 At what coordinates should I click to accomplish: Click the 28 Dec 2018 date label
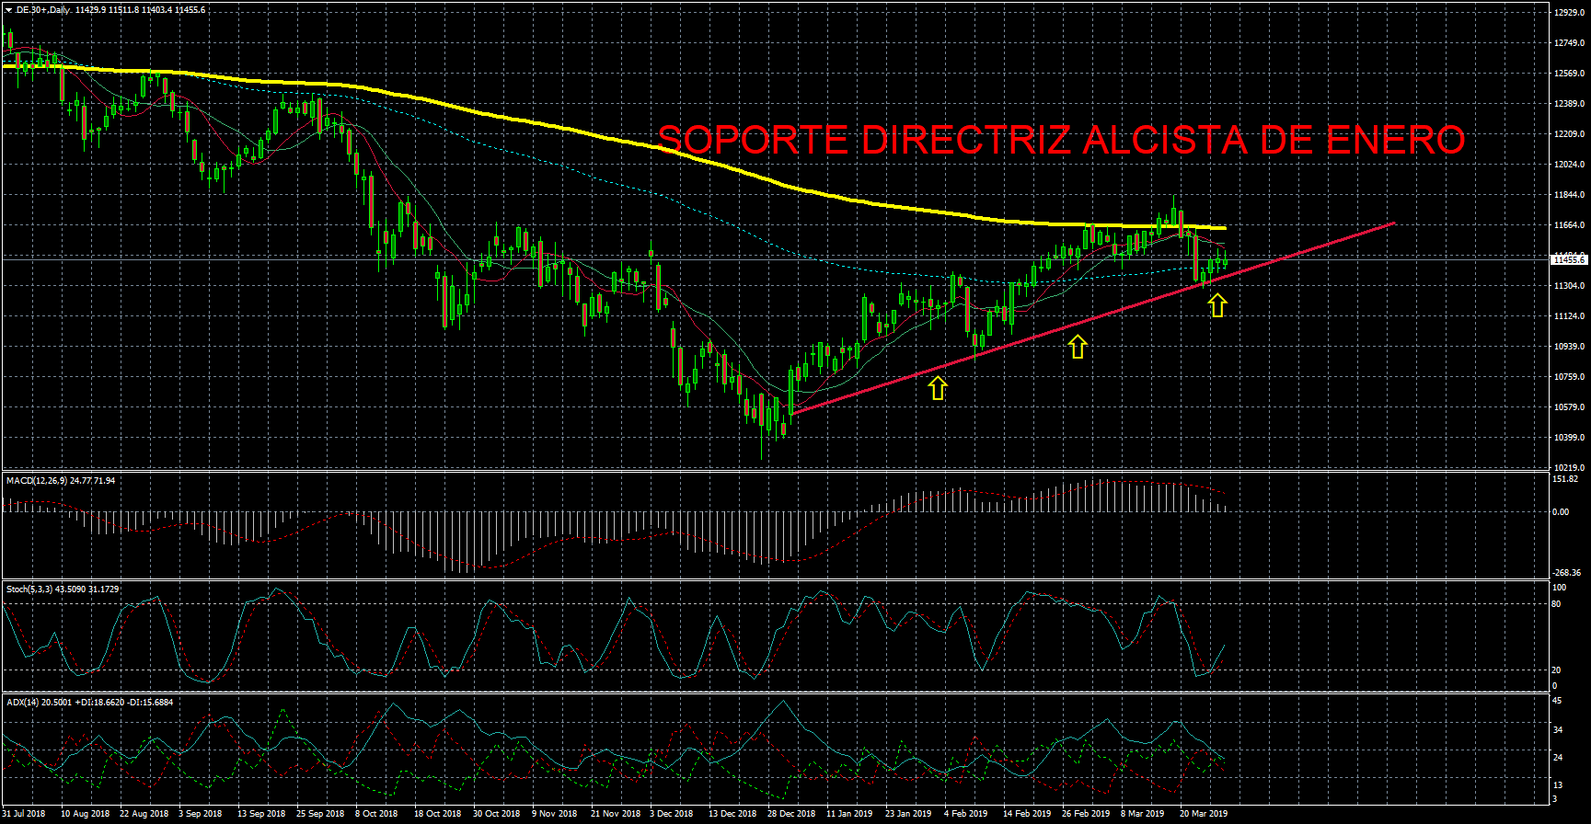(x=791, y=814)
